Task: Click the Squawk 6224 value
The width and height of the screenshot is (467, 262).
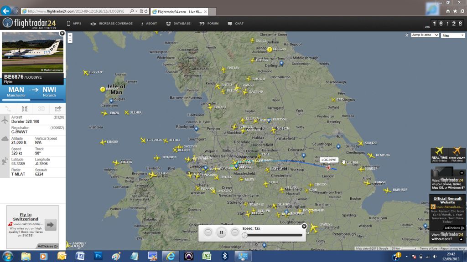Action: pyautogui.click(x=39, y=174)
